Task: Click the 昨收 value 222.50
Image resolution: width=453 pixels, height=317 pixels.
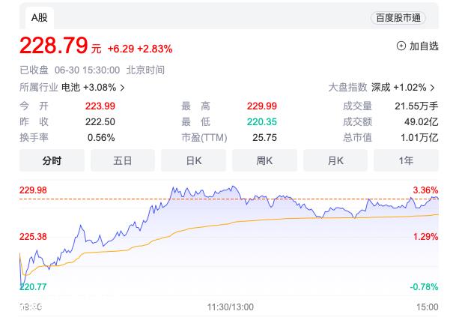Action: [x=100, y=121]
